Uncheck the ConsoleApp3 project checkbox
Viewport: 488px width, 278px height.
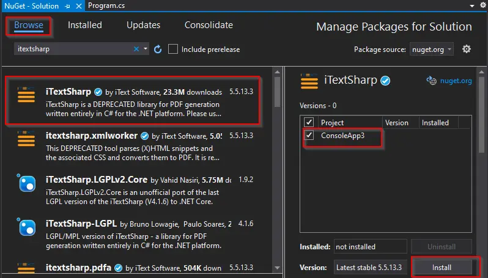click(309, 135)
